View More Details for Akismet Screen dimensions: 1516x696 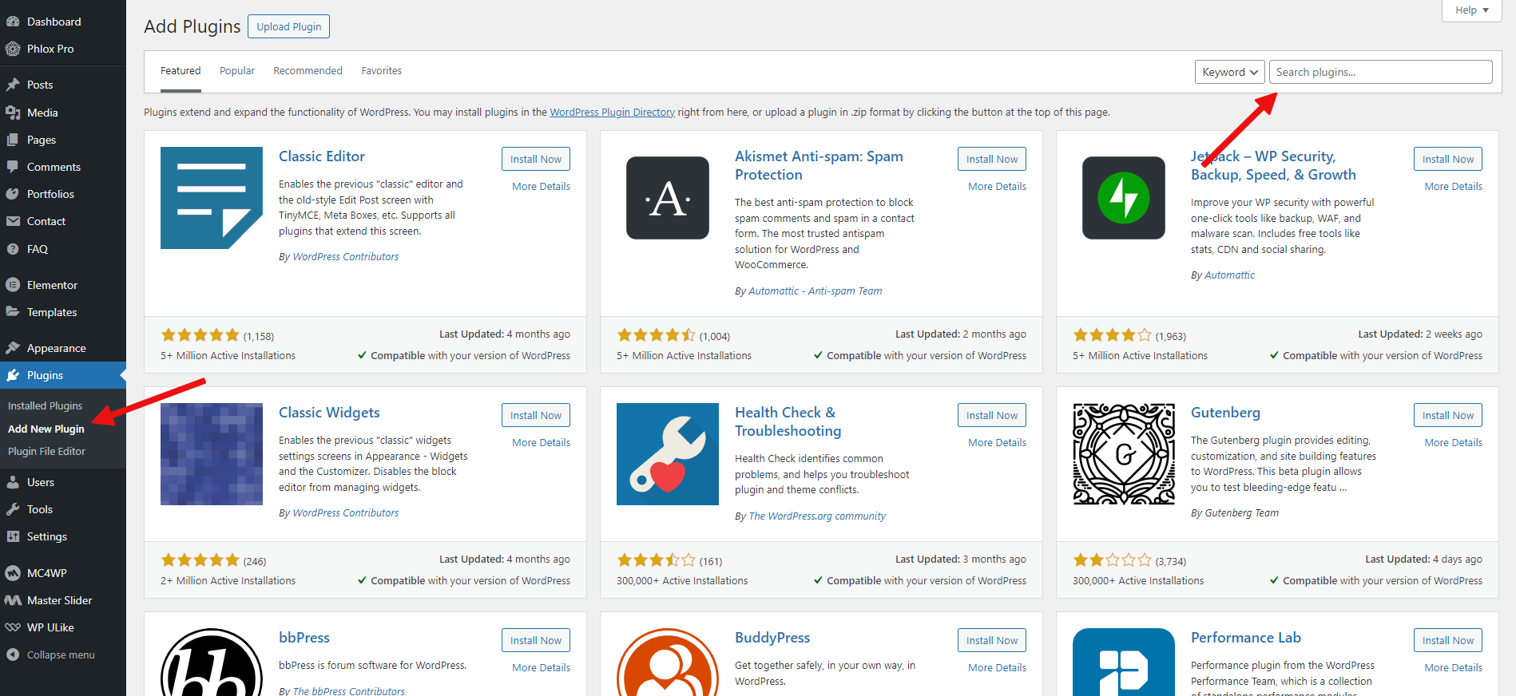tap(998, 186)
